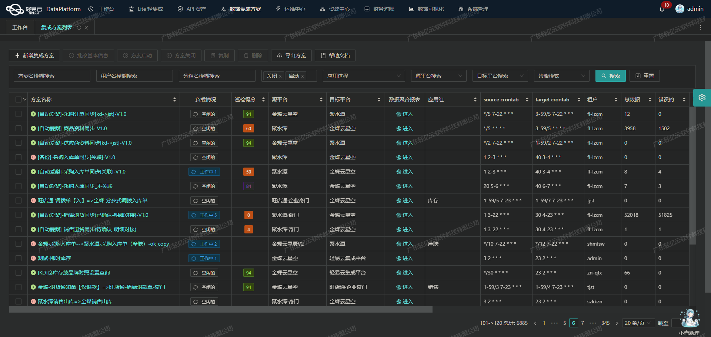Open the 源平台搜索 dropdown
This screenshot has height=337, width=711.
pos(439,76)
